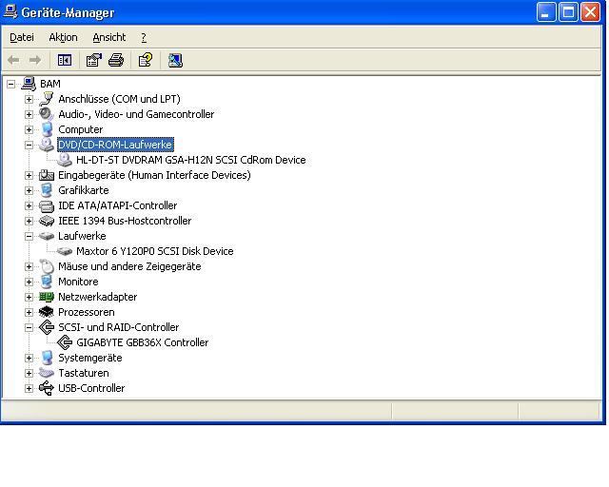
Task: Click the Eingabegeräte HID icon
Action: pos(47,175)
